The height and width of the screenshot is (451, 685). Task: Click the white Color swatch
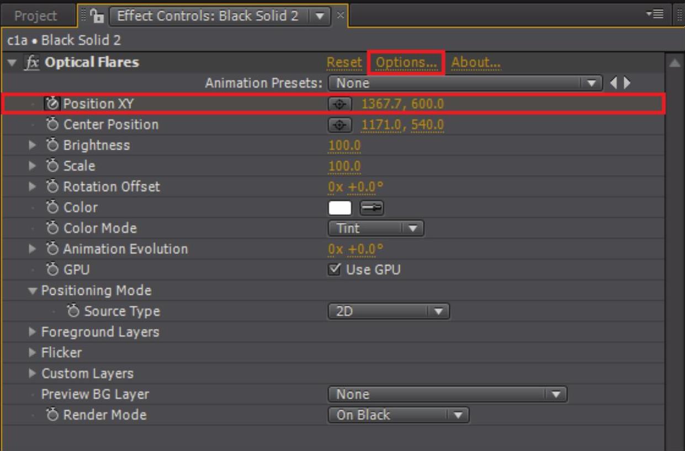pyautogui.click(x=340, y=208)
